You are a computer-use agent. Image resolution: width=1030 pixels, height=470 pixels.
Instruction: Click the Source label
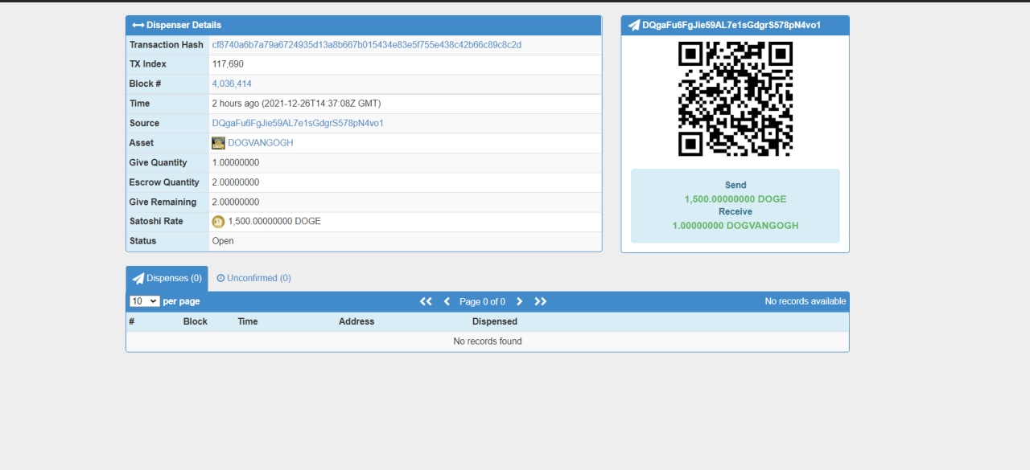point(145,123)
